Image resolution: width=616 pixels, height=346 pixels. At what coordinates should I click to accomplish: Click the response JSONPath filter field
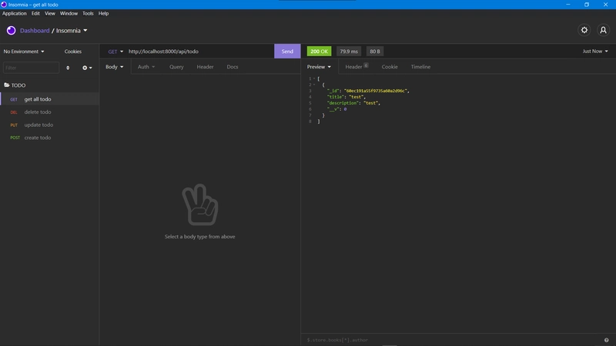click(x=452, y=340)
